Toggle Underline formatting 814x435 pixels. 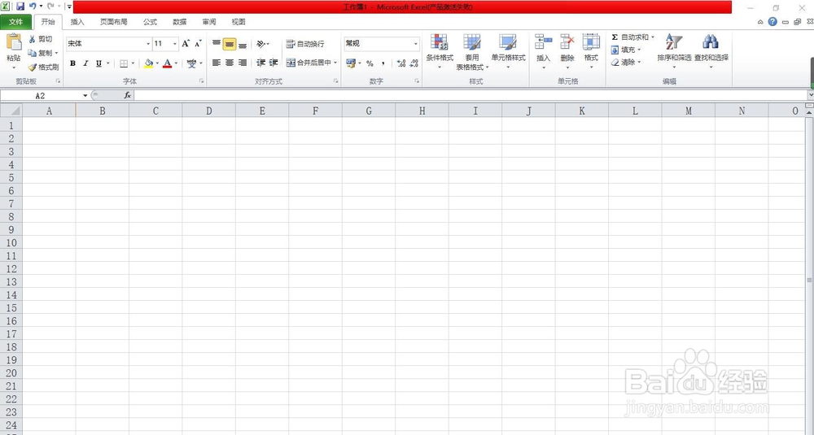[98, 63]
